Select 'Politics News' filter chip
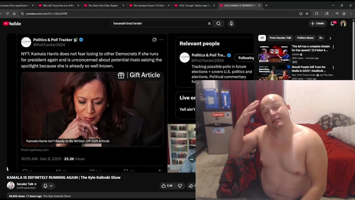355x200 pixels. click(x=305, y=38)
